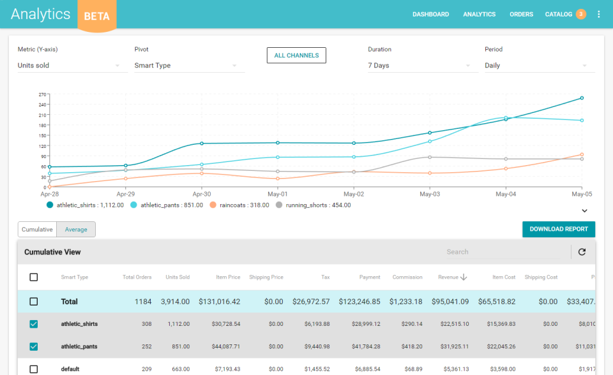Click the Revenue sort arrow icon

[x=464, y=277]
